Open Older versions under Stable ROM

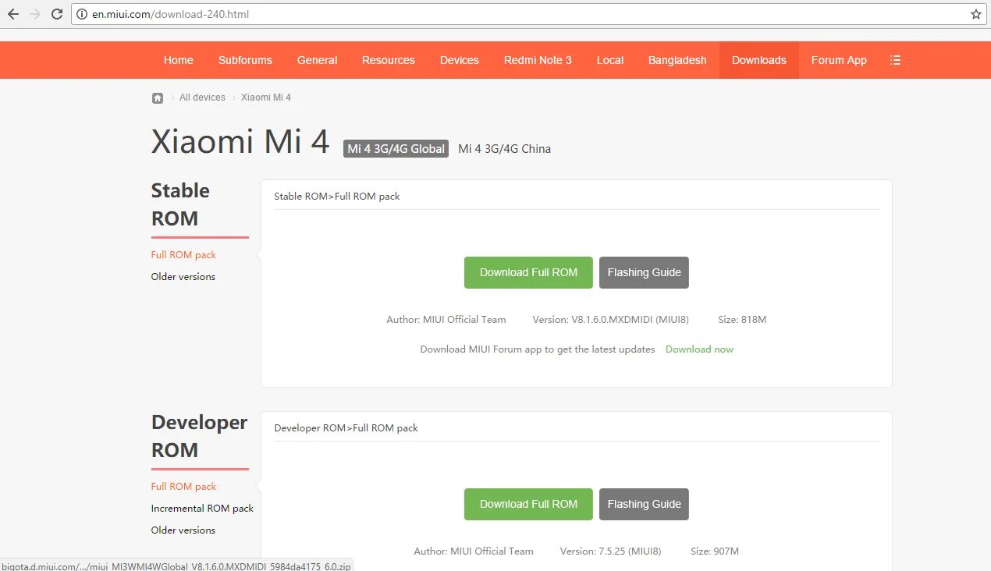[183, 277]
